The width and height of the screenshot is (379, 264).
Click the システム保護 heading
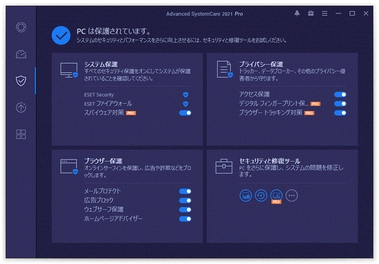(101, 64)
